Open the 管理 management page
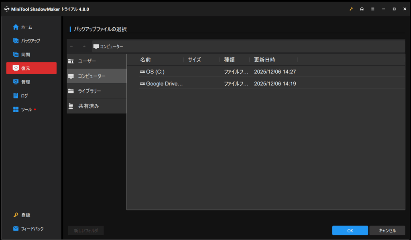Screen dimensions: 411x240 point(25,82)
